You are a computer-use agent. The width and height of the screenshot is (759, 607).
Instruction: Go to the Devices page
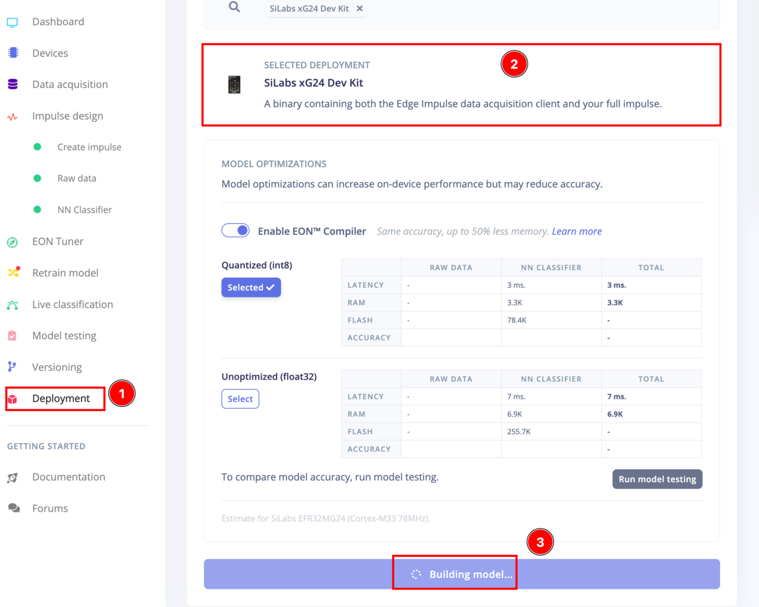[x=50, y=53]
